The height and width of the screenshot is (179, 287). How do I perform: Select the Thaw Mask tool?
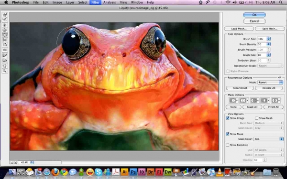click(x=5, y=60)
